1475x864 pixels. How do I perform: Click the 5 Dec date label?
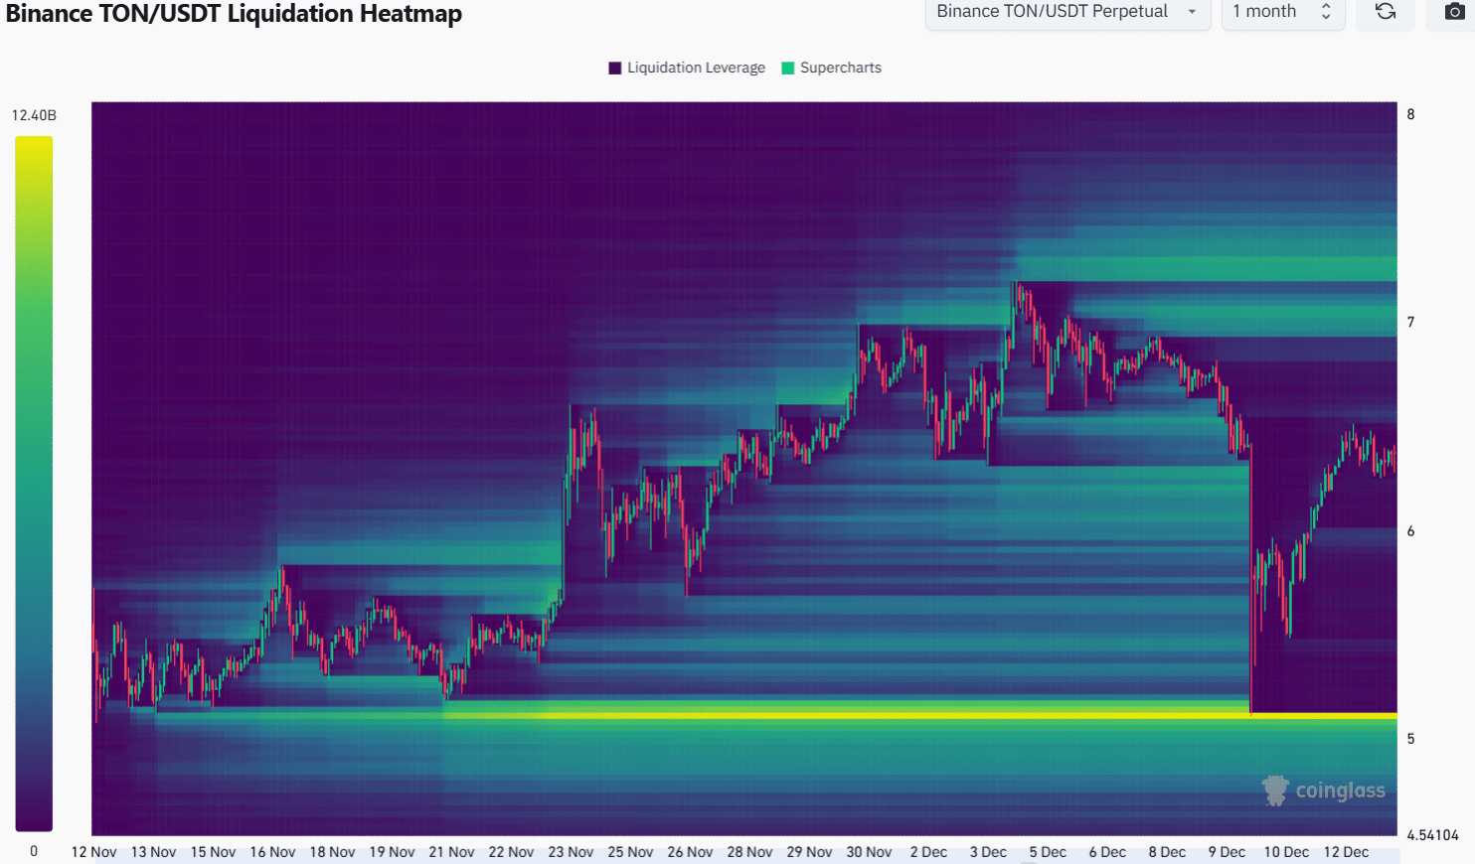[x=1049, y=852]
